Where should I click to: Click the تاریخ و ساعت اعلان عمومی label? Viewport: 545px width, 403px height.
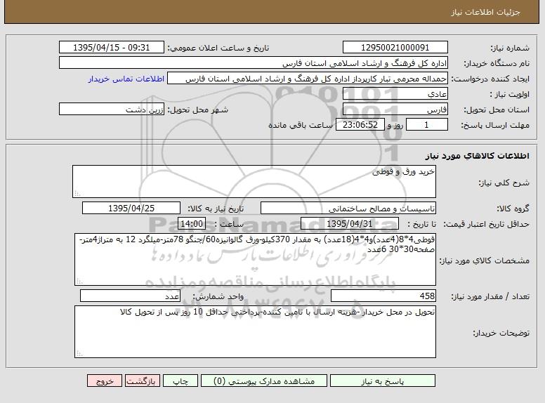tap(218, 48)
